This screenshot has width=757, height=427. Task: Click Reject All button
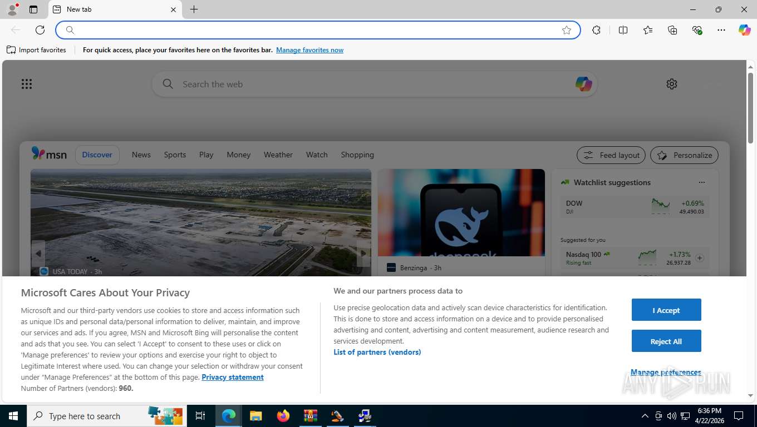coord(666,341)
